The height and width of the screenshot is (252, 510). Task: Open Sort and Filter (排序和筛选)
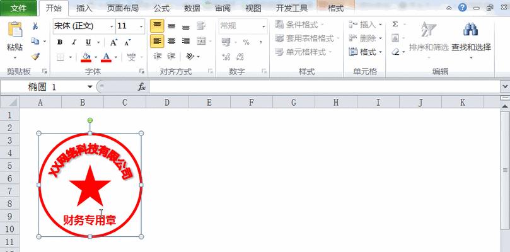coord(429,39)
